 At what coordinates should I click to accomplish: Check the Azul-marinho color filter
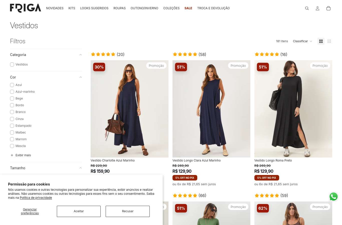coord(12,92)
